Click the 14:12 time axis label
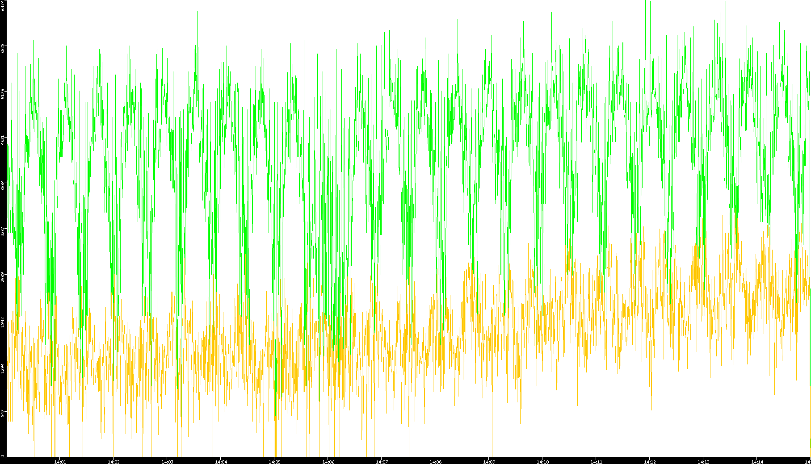This screenshot has height=464, width=811. tap(650, 462)
